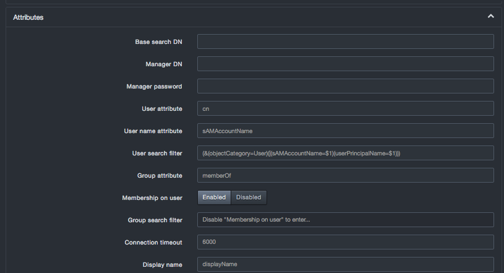The height and width of the screenshot is (273, 504).
Task: Click the "User search filter" label
Action: [x=157, y=153]
